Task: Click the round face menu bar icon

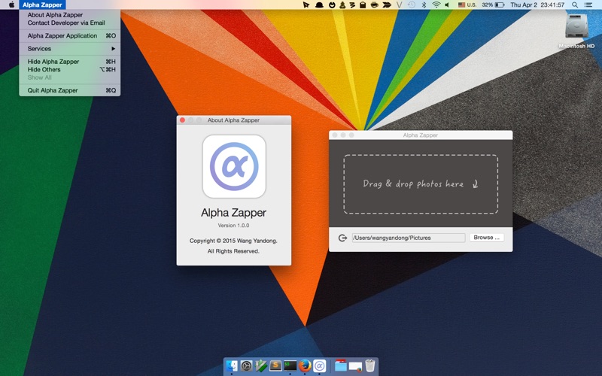Action: pos(332,5)
